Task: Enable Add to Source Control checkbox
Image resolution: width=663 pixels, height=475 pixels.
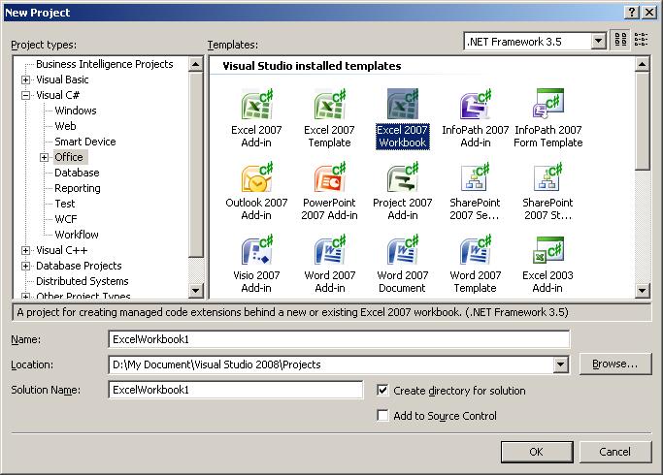Action: tap(382, 416)
